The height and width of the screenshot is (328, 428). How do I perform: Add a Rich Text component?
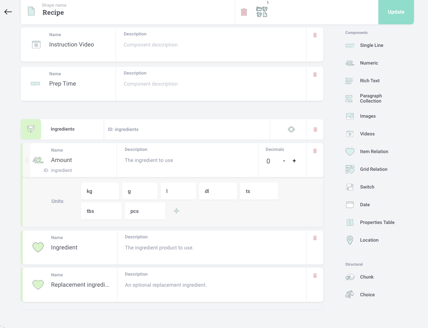point(363,81)
